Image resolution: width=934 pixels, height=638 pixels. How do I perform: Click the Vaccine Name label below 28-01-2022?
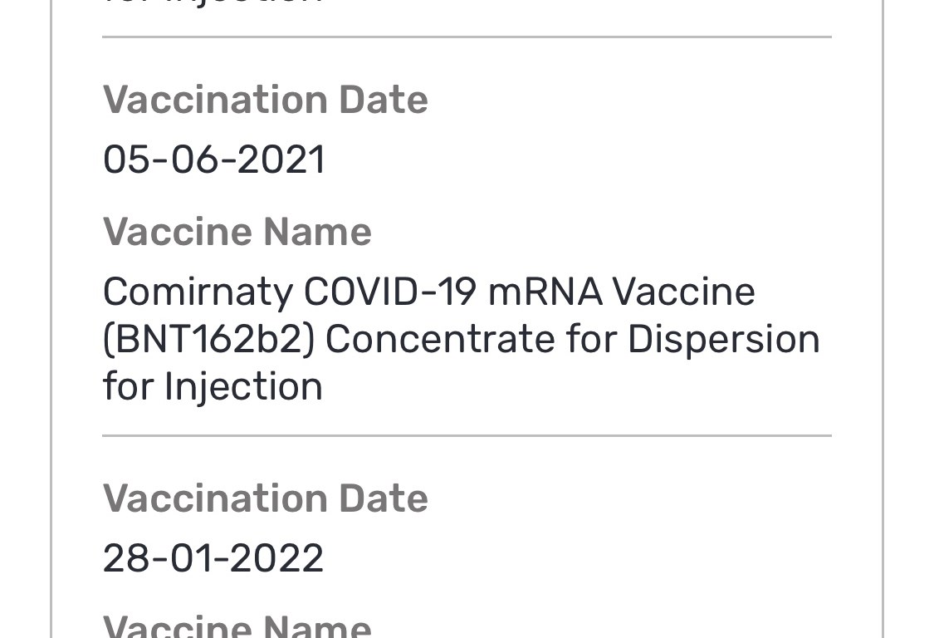pos(237,626)
